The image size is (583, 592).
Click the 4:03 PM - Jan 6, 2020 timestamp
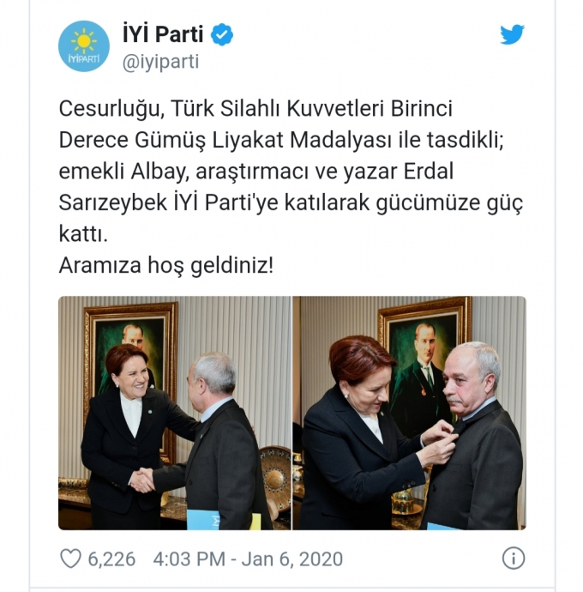[248, 559]
